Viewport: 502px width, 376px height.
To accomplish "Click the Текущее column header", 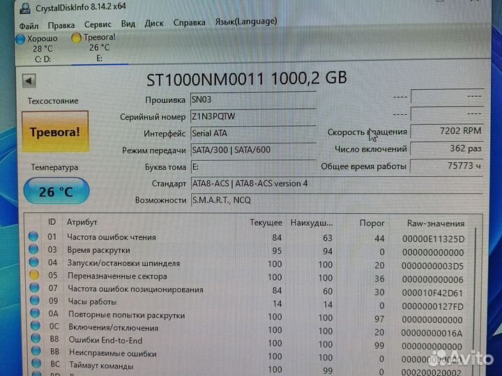I will click(x=266, y=223).
